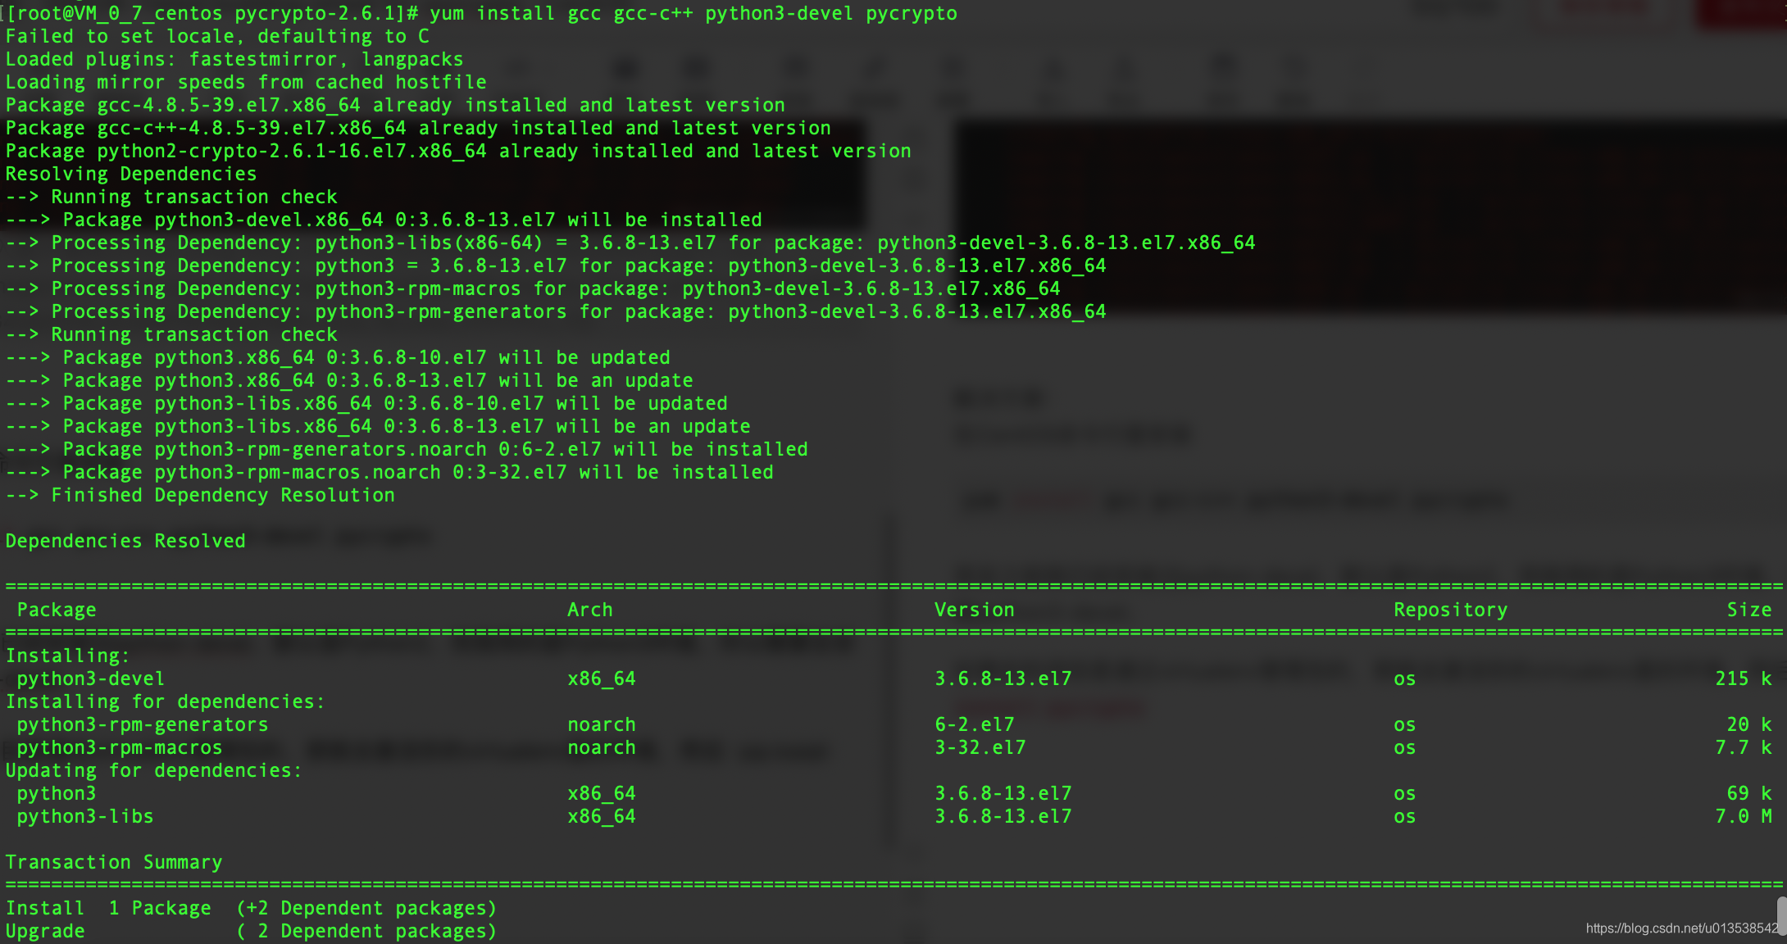1787x944 pixels.
Task: Click python3-libs entry under Updating
Action: pos(84,817)
